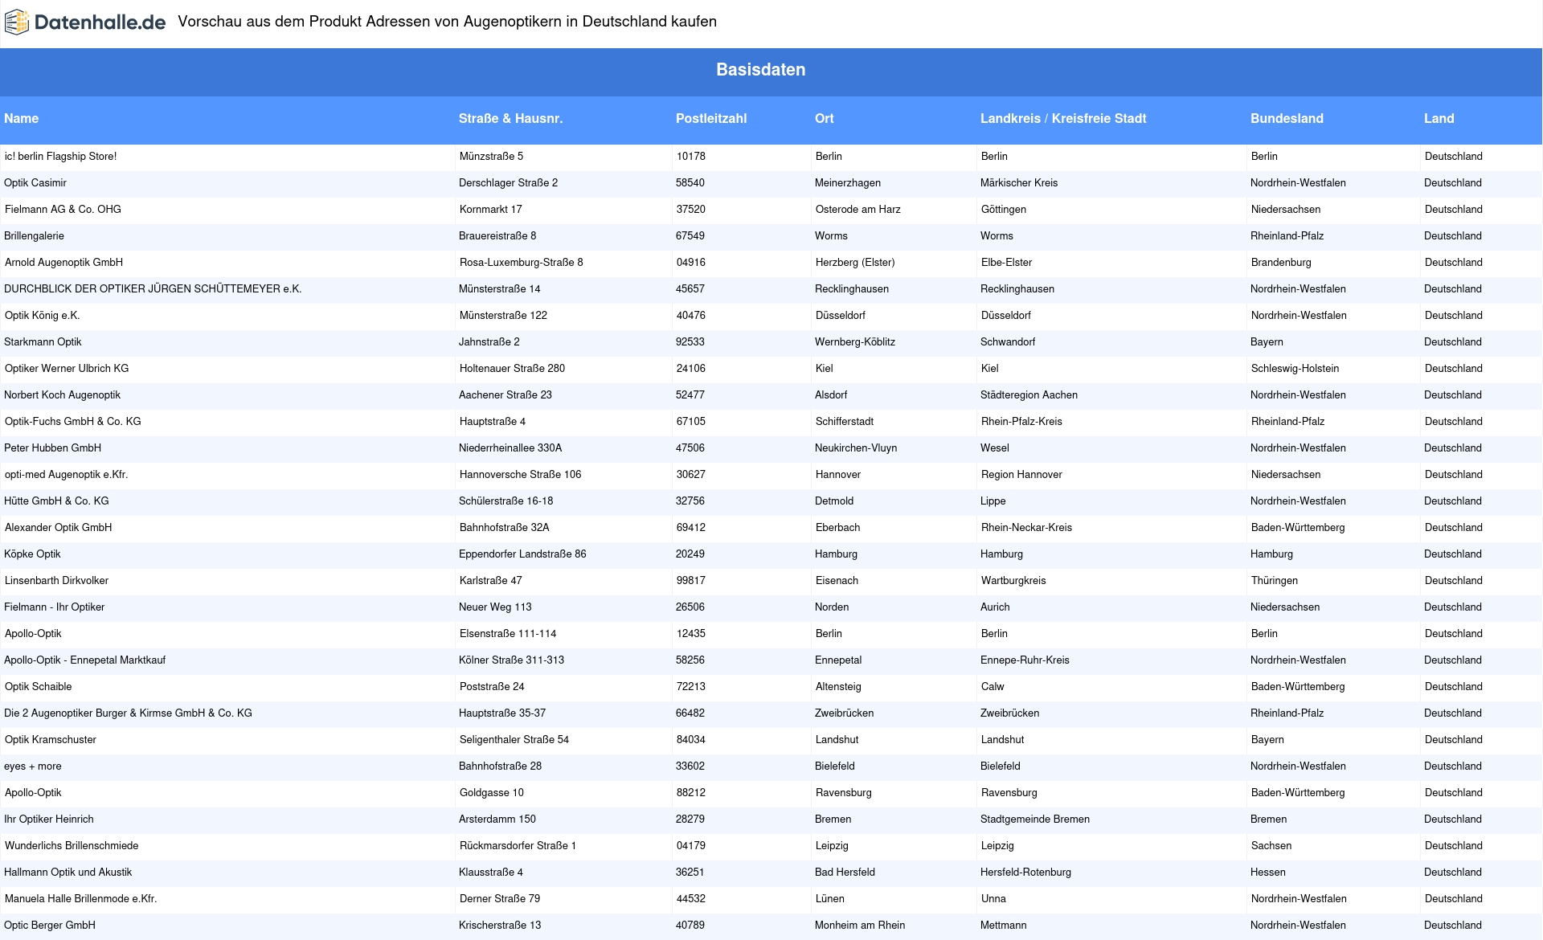This screenshot has width=1543, height=940.
Task: Click 'Arnold Augenoptik GmbH' entry
Action: [63, 263]
